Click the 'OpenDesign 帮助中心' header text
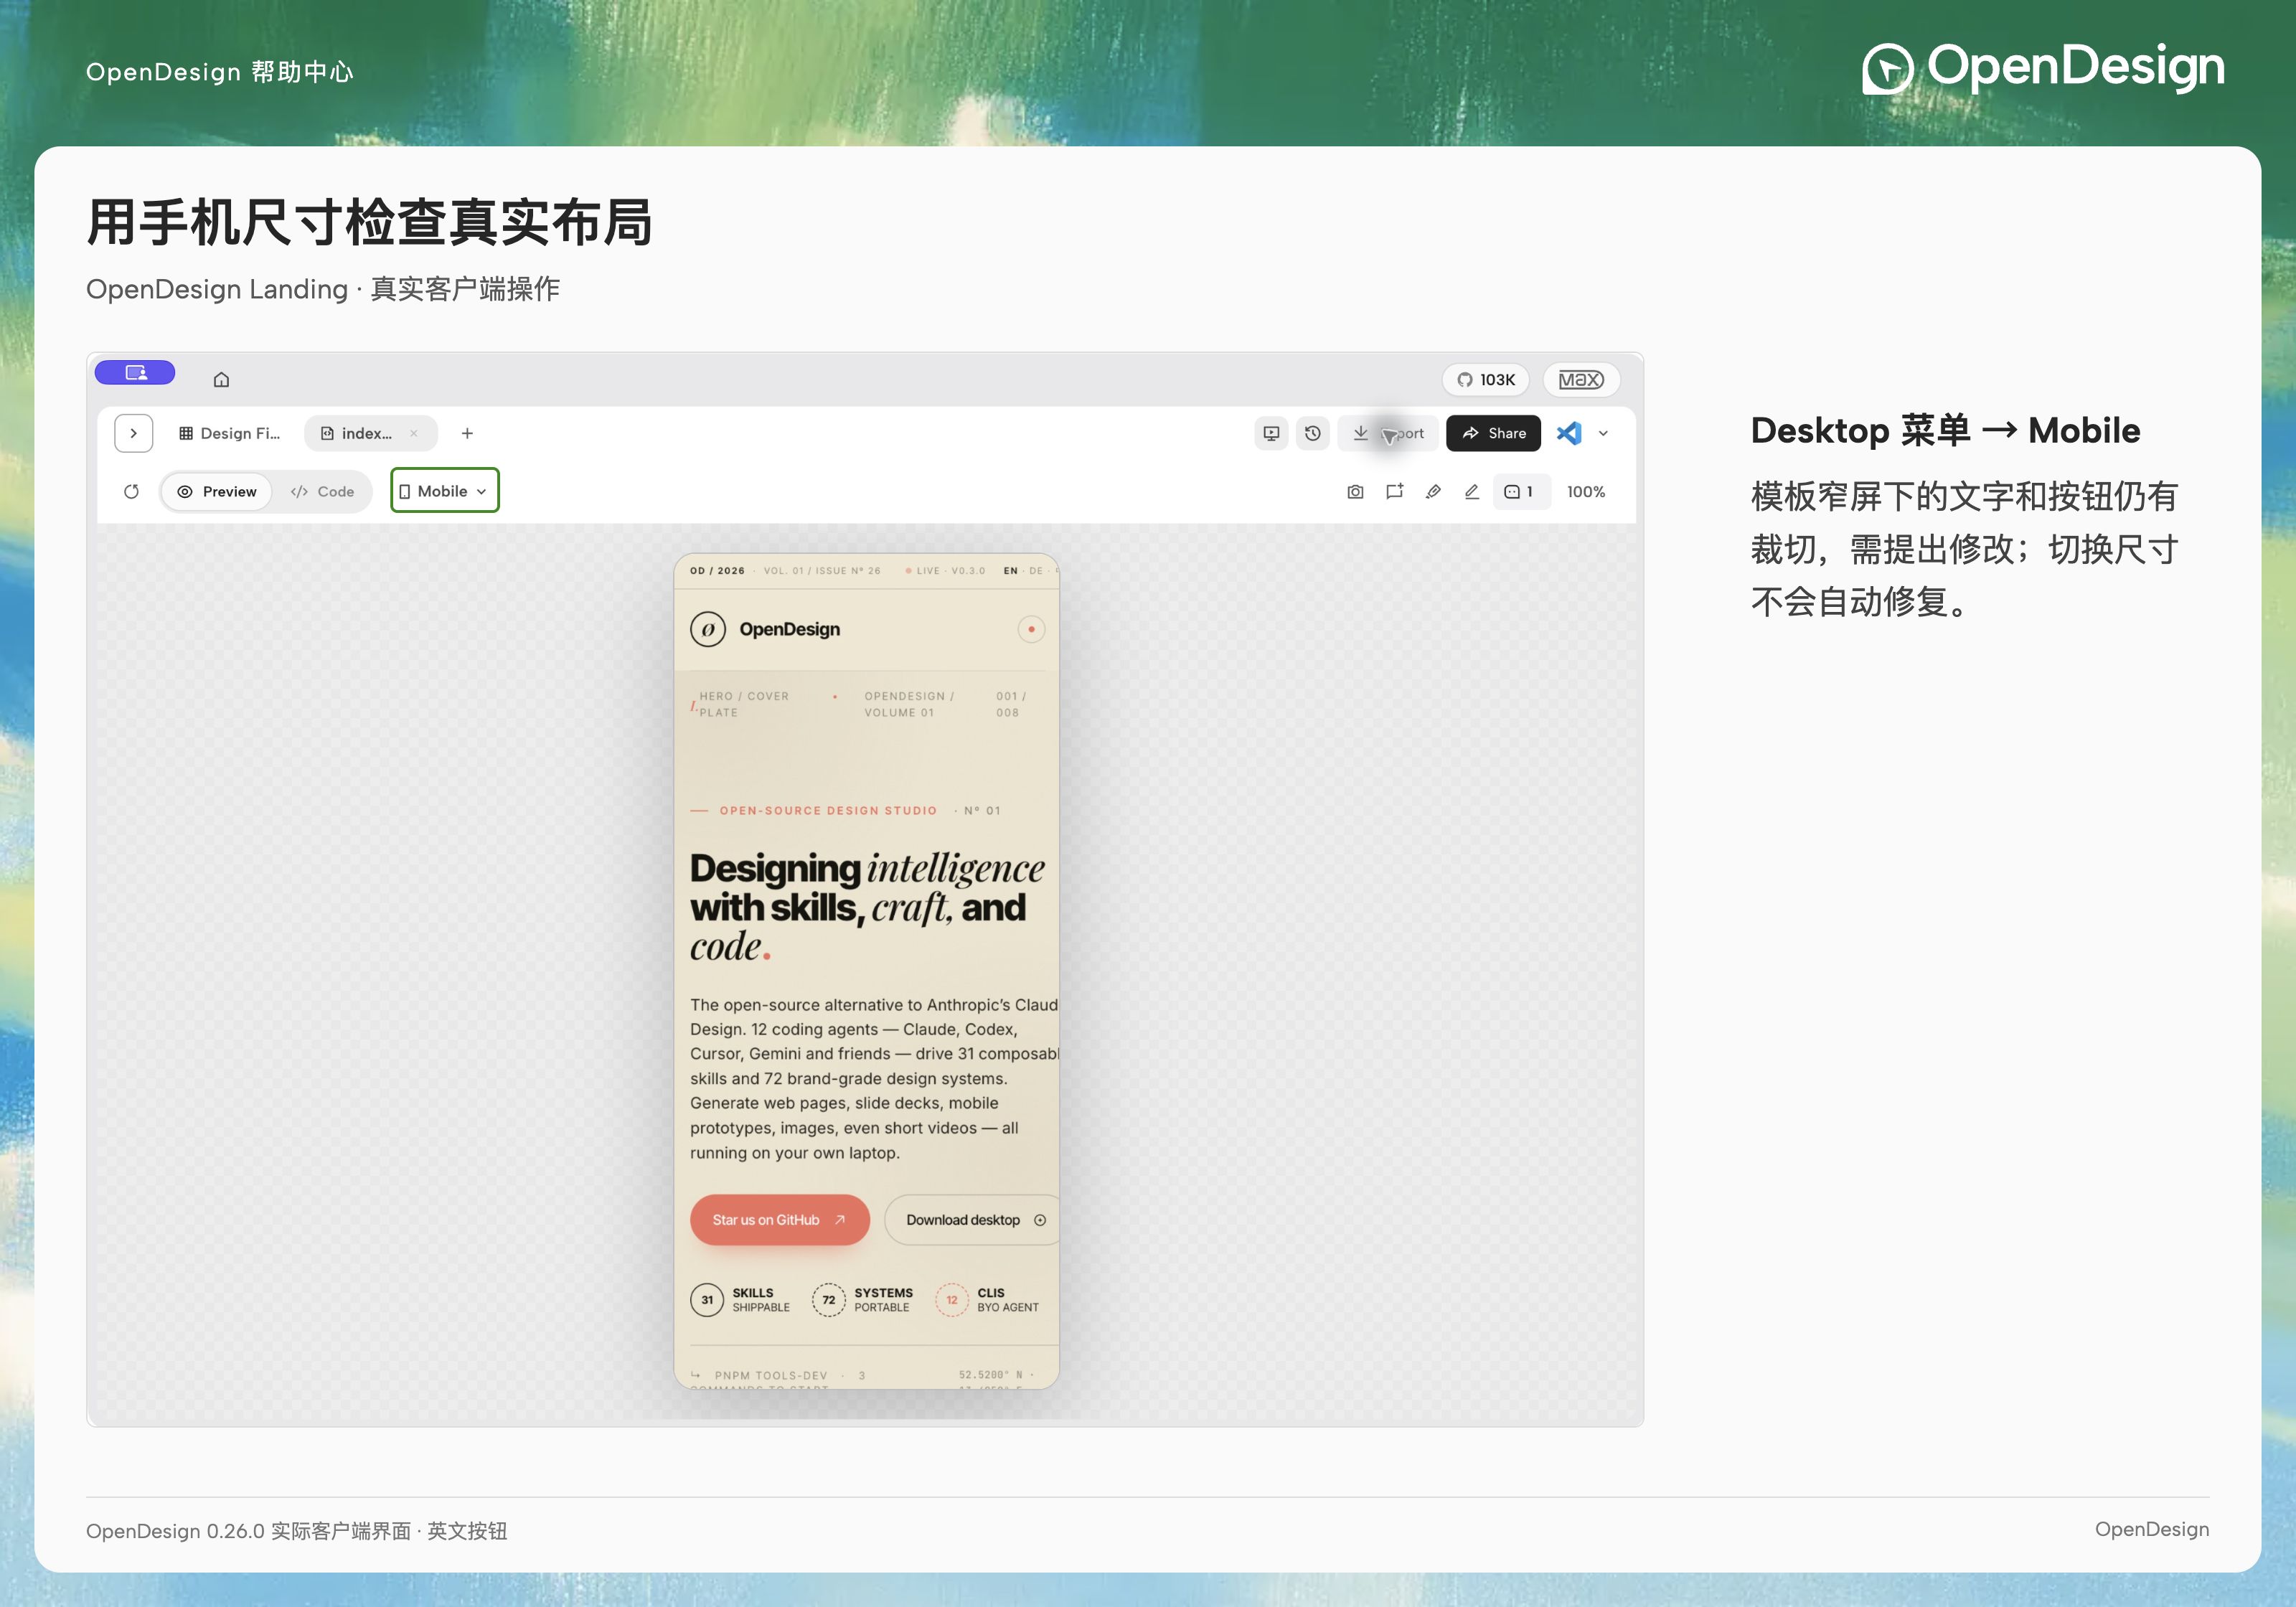The width and height of the screenshot is (2296, 1607). [x=220, y=72]
